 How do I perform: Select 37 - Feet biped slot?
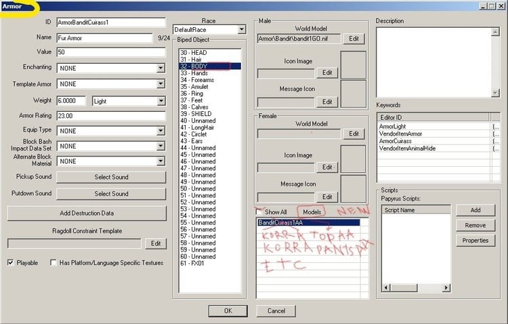210,100
